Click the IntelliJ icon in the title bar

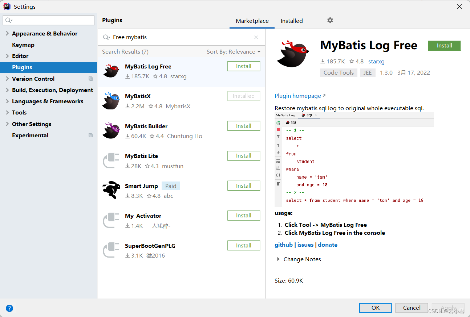click(x=7, y=7)
